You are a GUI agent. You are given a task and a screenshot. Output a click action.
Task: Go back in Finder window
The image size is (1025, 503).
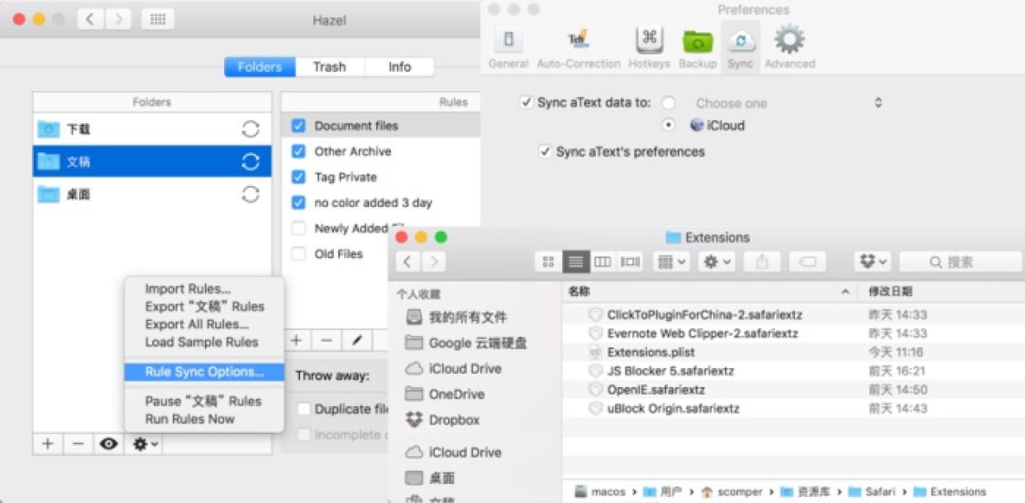[408, 261]
